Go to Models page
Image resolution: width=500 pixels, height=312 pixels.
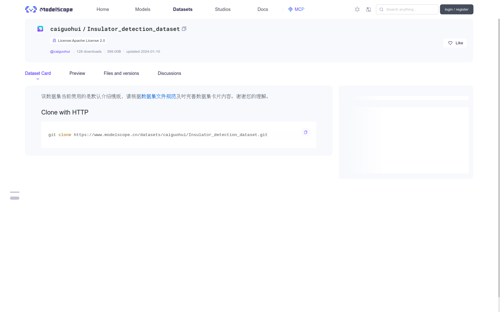coord(143,9)
